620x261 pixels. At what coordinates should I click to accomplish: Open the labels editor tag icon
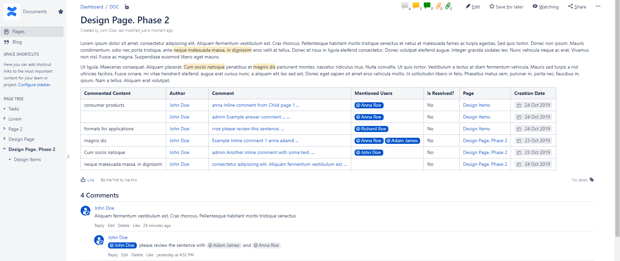[592, 180]
